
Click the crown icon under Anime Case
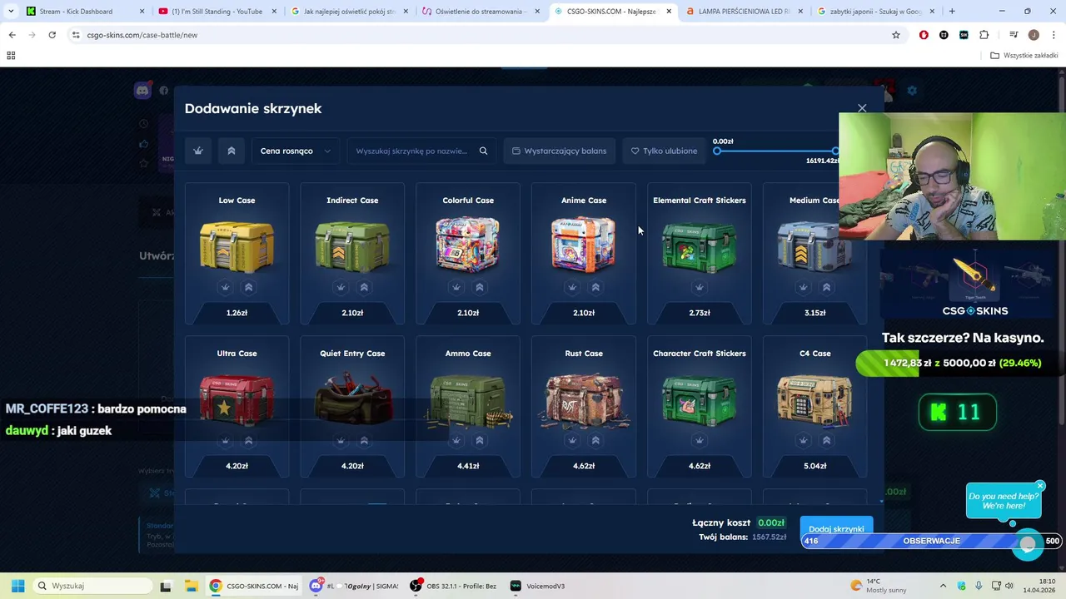tap(572, 287)
